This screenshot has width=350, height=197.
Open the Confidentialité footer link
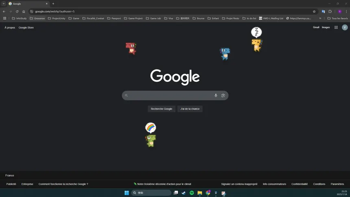(300, 184)
